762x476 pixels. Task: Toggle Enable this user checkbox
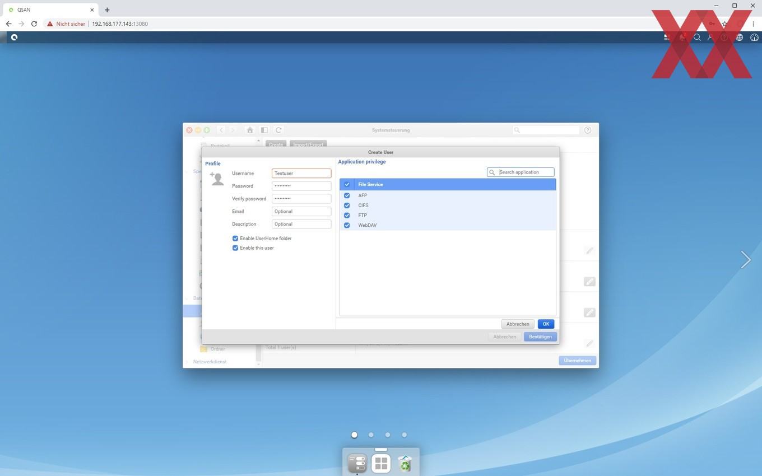(x=235, y=248)
